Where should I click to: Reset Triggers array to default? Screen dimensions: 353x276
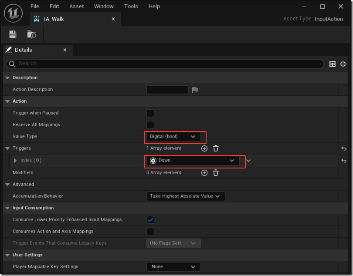(344, 148)
